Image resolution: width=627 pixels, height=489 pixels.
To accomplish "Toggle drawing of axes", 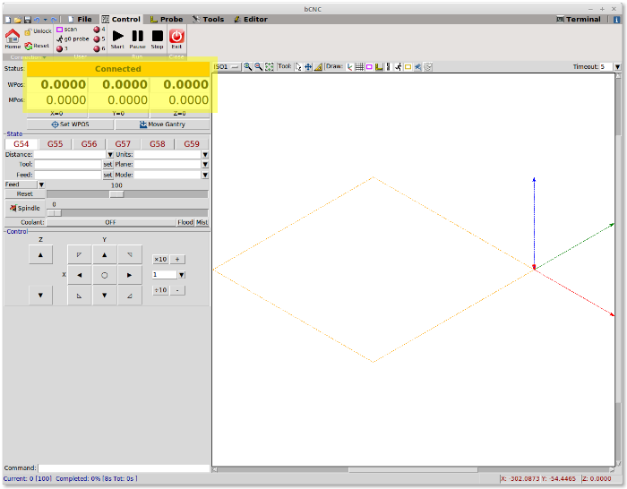I will [350, 67].
